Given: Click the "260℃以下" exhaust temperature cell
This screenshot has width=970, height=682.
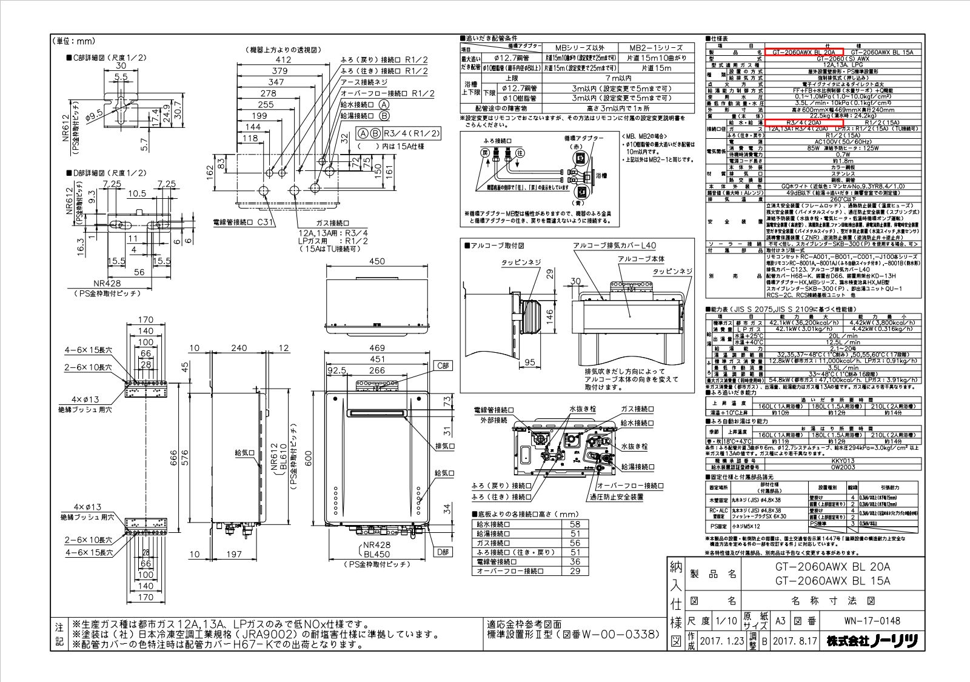Looking at the screenshot, I should pos(844,199).
